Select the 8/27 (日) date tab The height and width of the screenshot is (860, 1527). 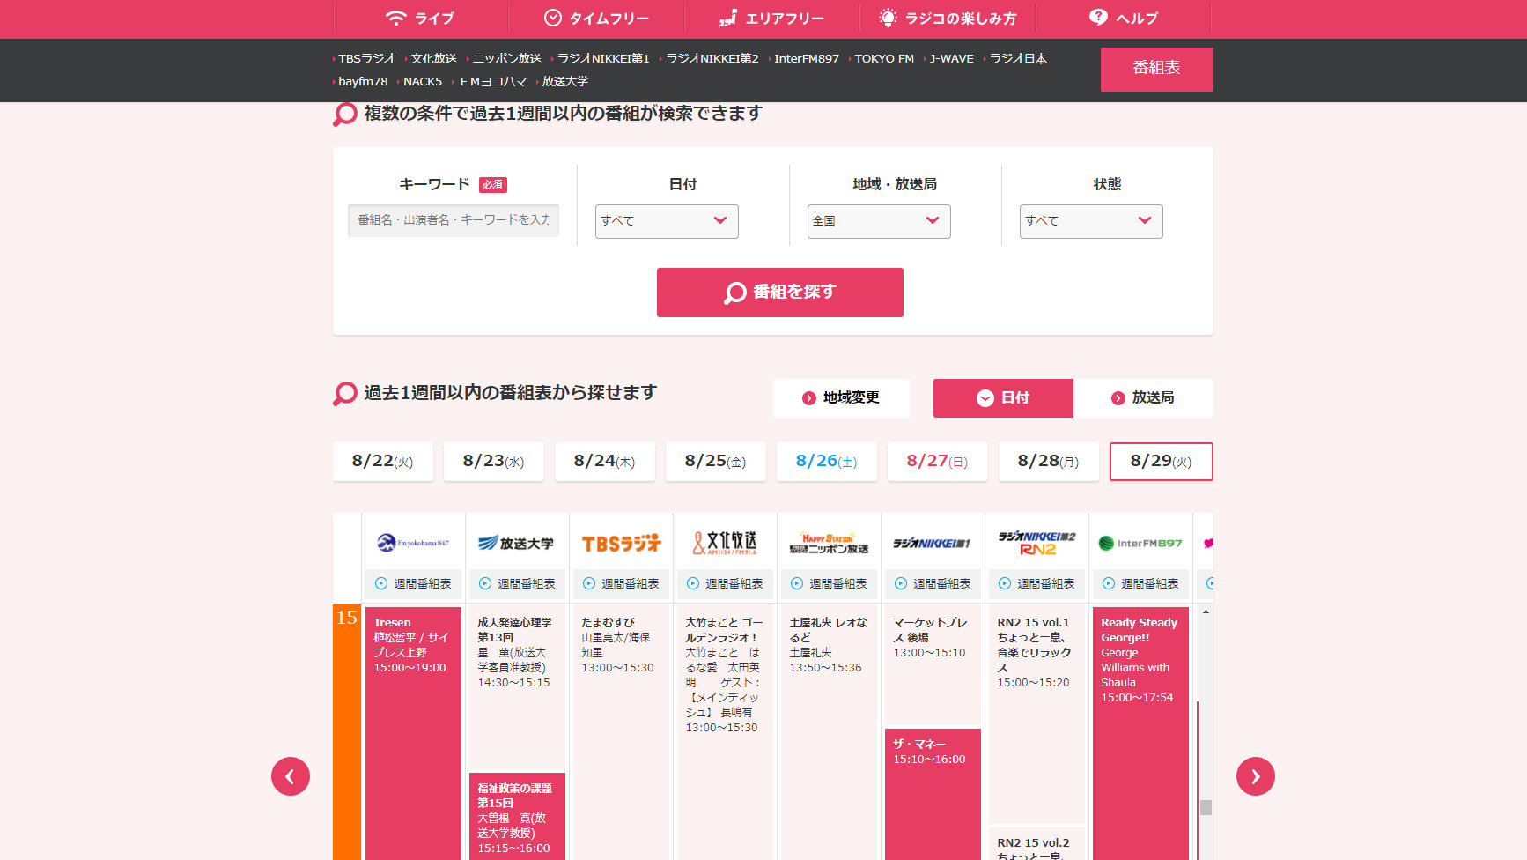click(938, 462)
